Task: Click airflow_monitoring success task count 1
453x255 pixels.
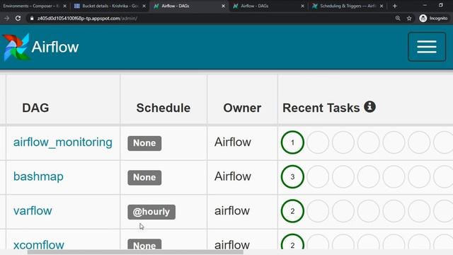Action: [x=292, y=142]
